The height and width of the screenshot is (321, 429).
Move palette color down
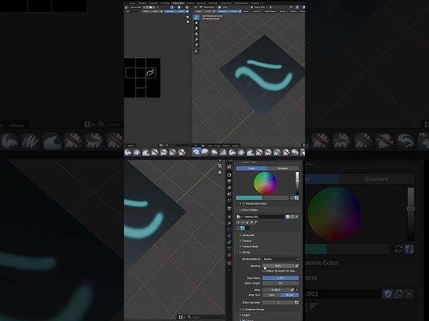[251, 223]
